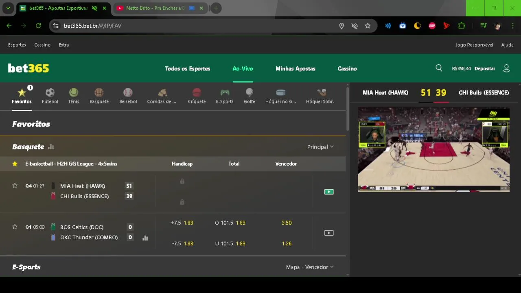Bet on Over 101.5 total 1.83
This screenshot has width=521, height=293.
tap(230, 223)
